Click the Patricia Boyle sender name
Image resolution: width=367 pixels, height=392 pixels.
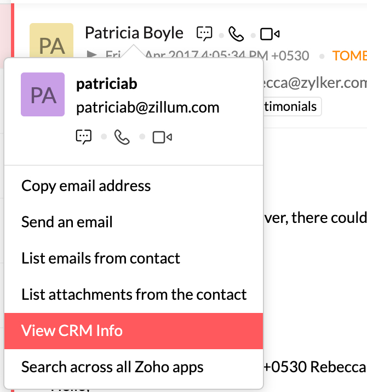134,33
